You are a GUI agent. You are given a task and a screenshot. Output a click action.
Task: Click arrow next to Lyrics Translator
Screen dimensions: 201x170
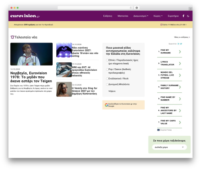click(180, 63)
